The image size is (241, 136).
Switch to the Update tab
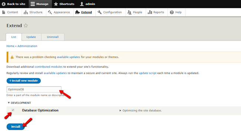(x=32, y=37)
